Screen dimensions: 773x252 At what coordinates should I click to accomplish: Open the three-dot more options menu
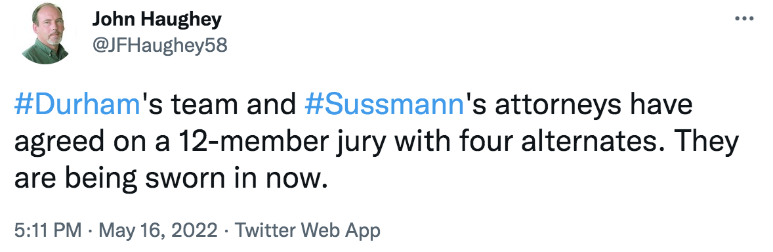pyautogui.click(x=744, y=19)
